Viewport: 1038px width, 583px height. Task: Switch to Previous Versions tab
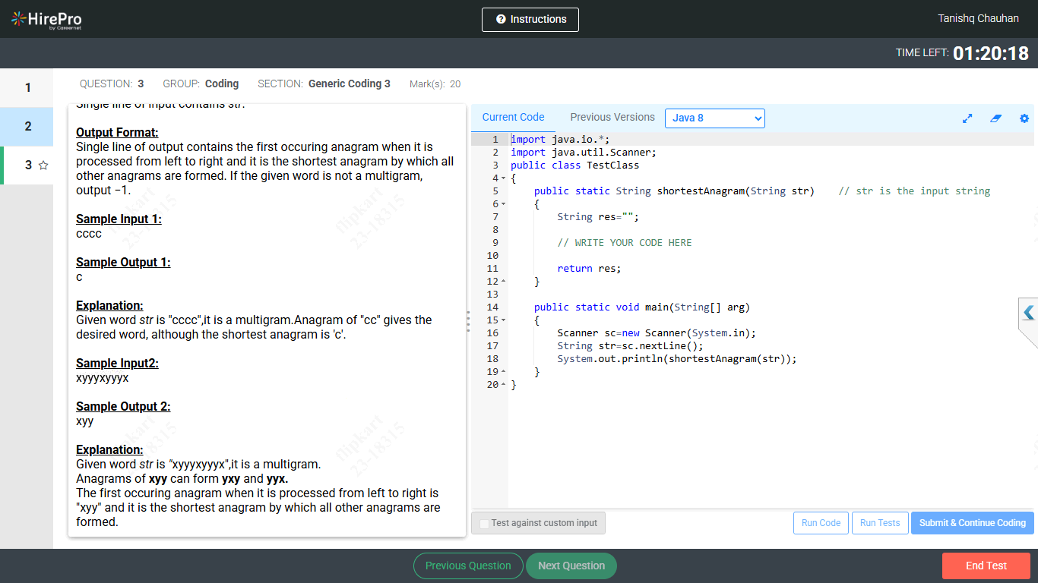[612, 117]
